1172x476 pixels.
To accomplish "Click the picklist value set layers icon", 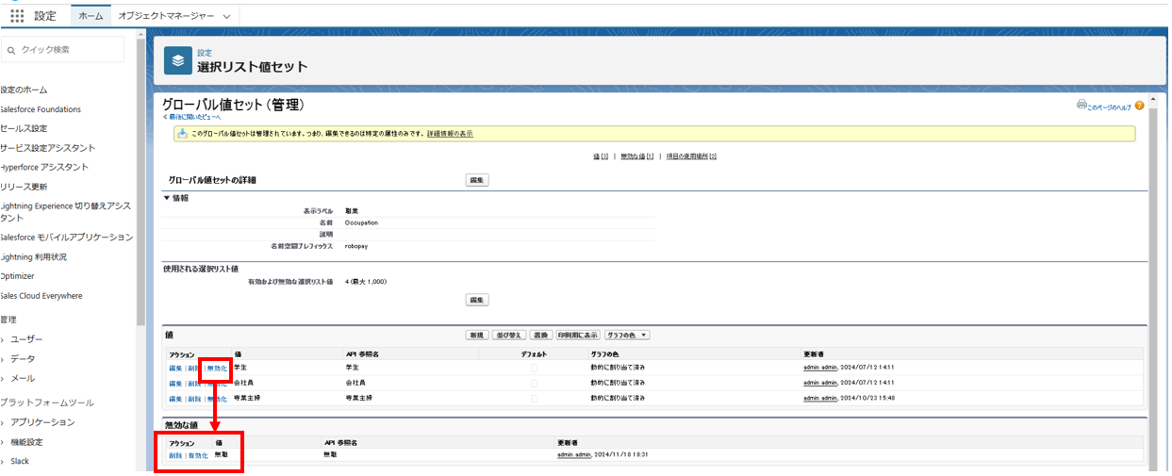I will (178, 60).
